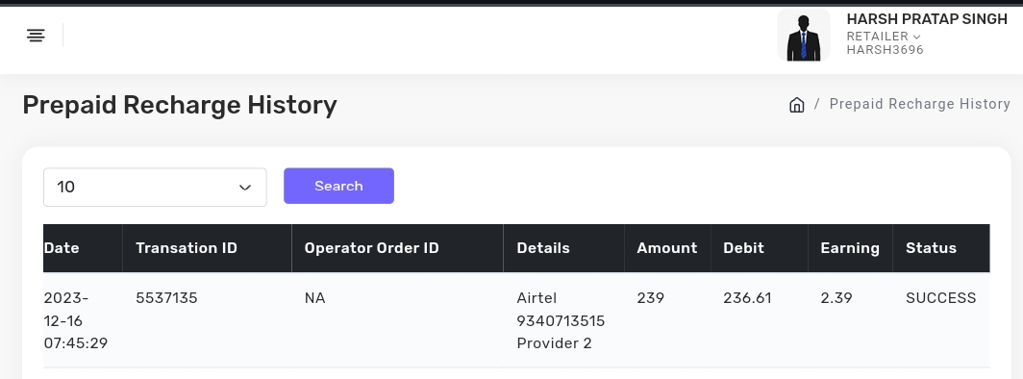Select the Prepaid Recharge History breadcrumb text
Image resolution: width=1023 pixels, height=379 pixels.
point(919,105)
